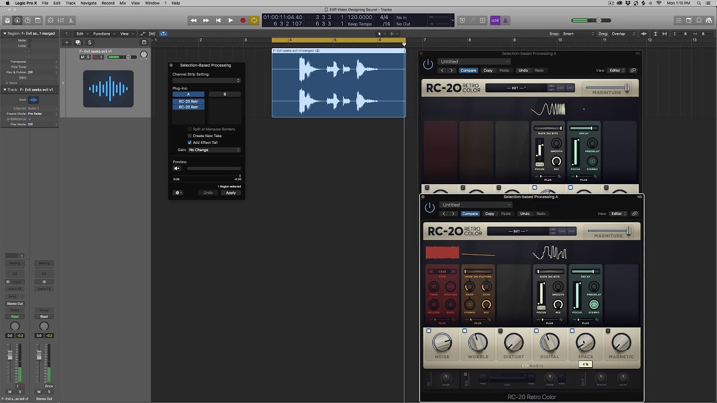717x403 pixels.
Task: Toggle the Inspector button in control bar
Action: pyautogui.click(x=17, y=21)
